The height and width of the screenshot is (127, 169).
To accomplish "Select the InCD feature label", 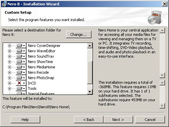I will [32, 83].
